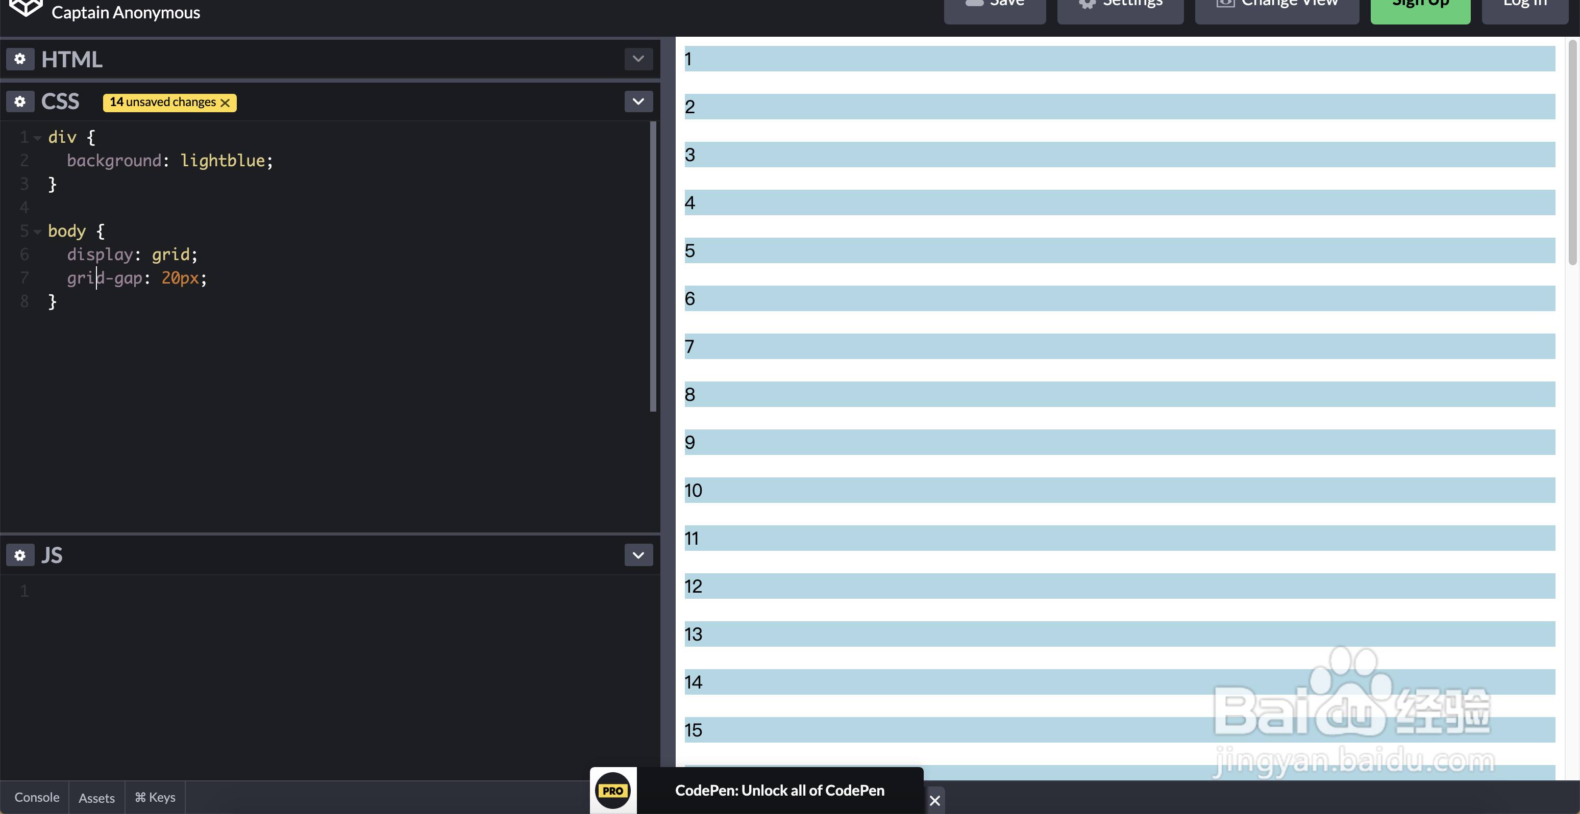Open the Assets tab

tap(96, 798)
